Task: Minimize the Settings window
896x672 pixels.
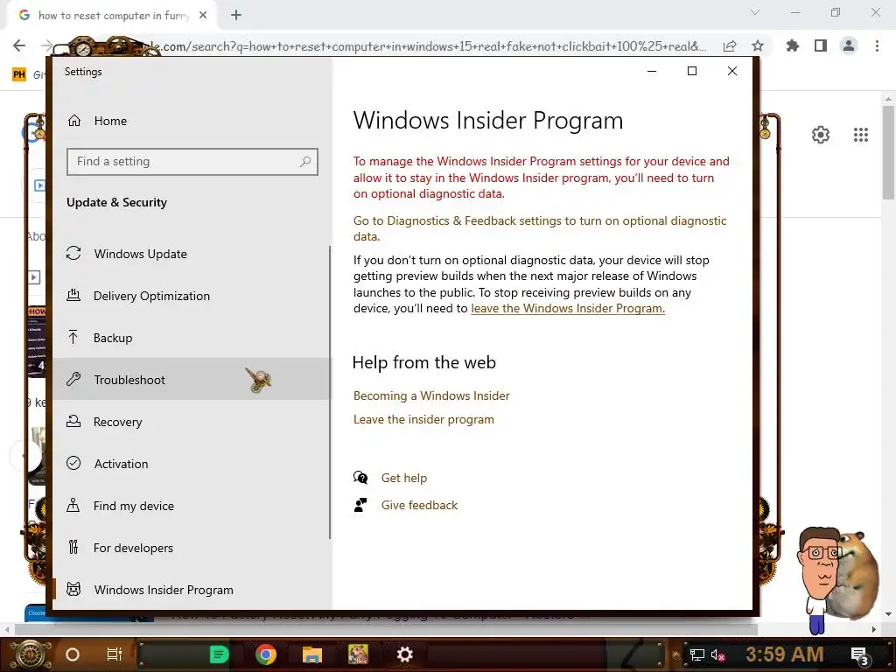Action: click(651, 71)
